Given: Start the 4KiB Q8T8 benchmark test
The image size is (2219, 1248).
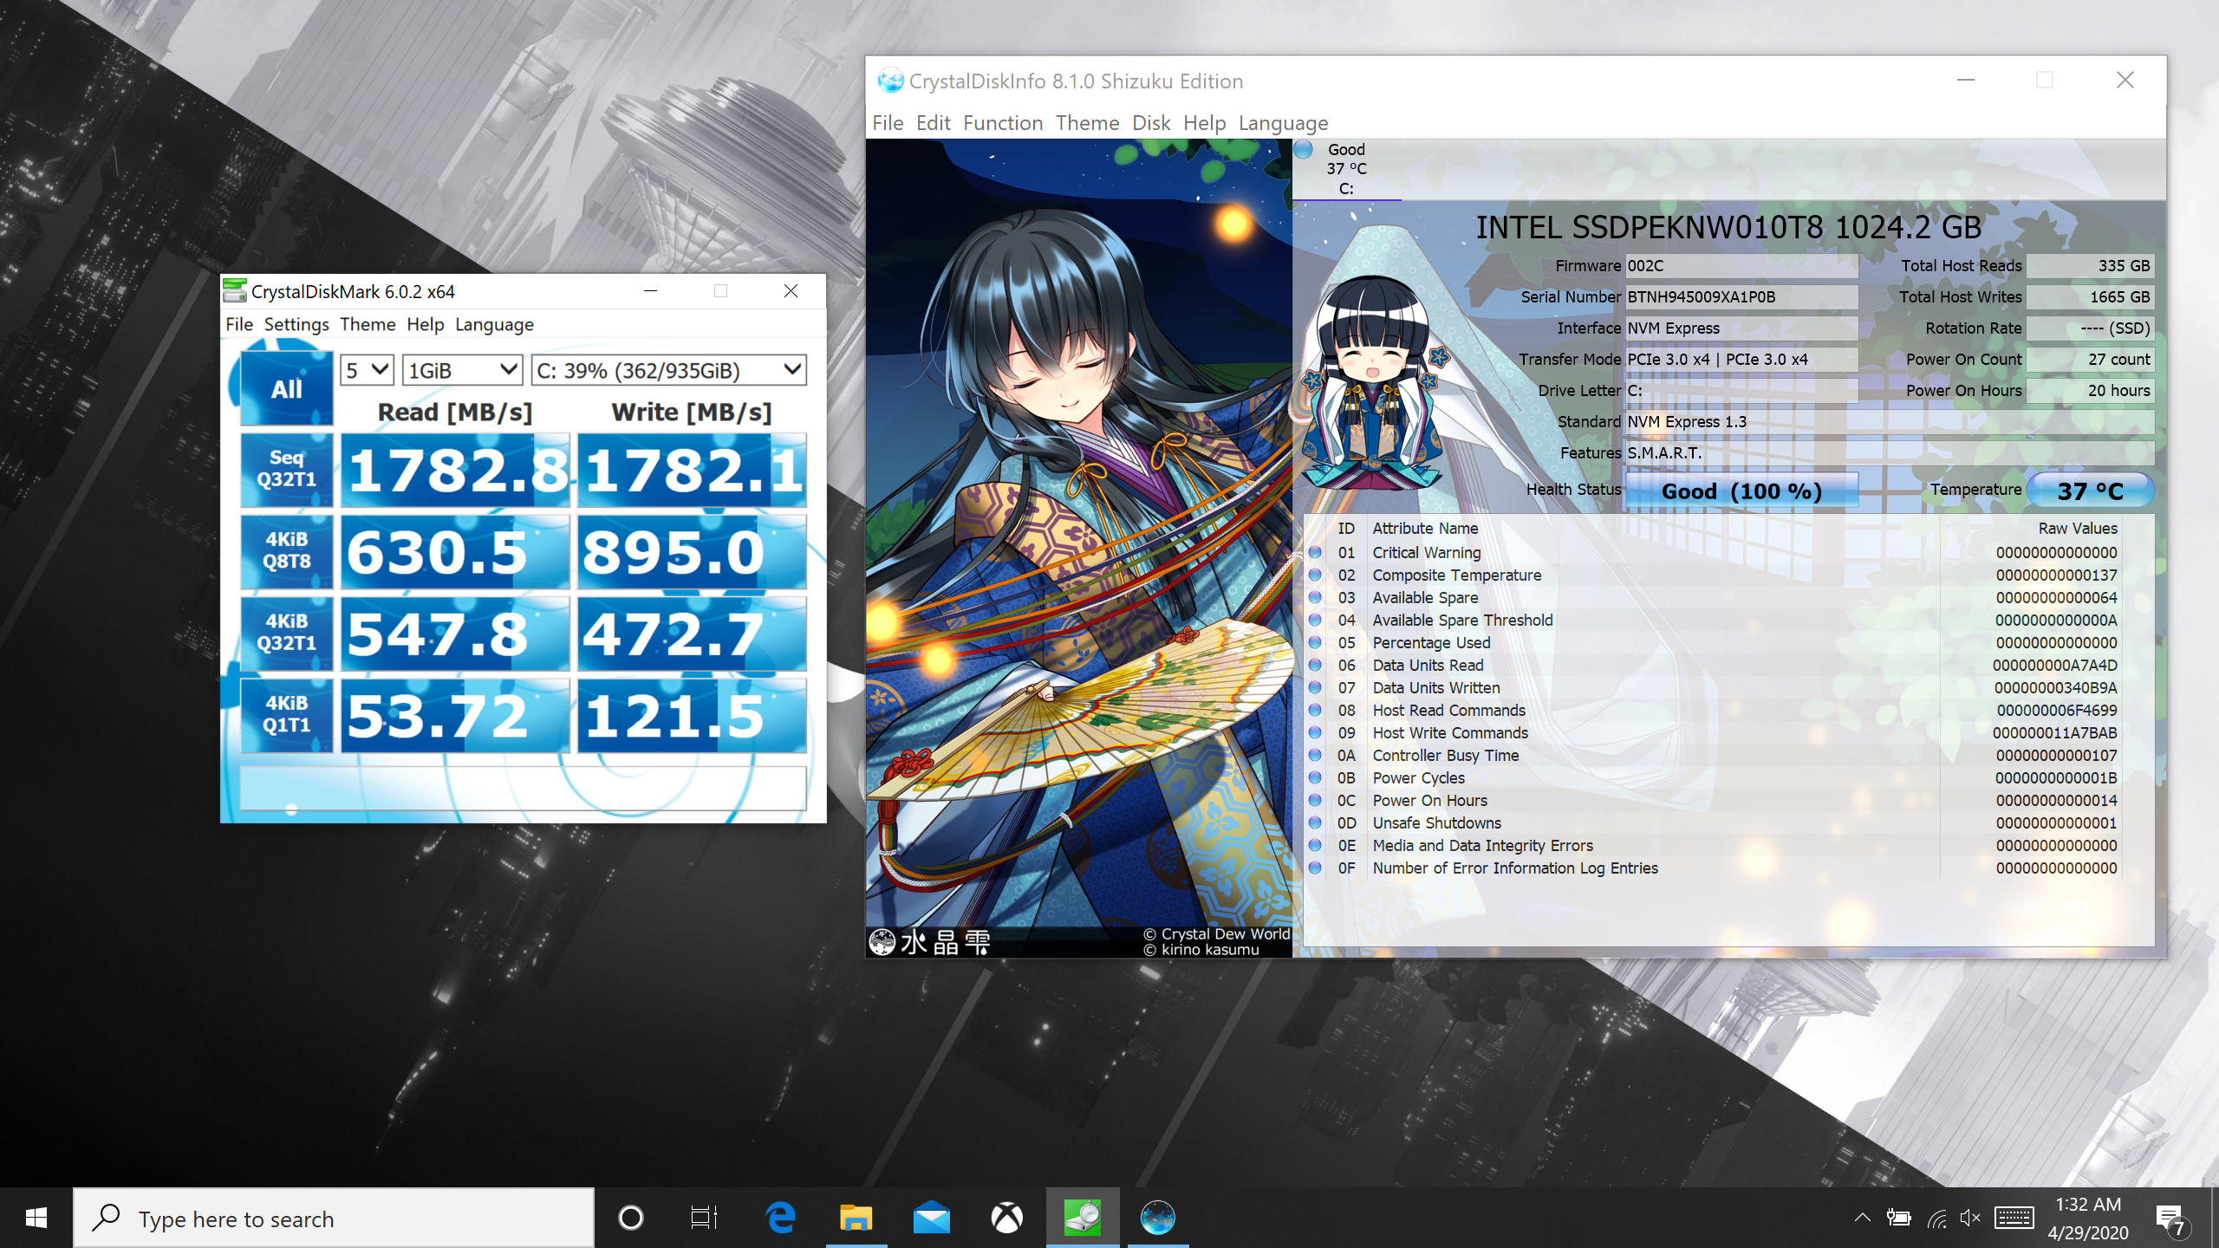Looking at the screenshot, I should tap(286, 551).
